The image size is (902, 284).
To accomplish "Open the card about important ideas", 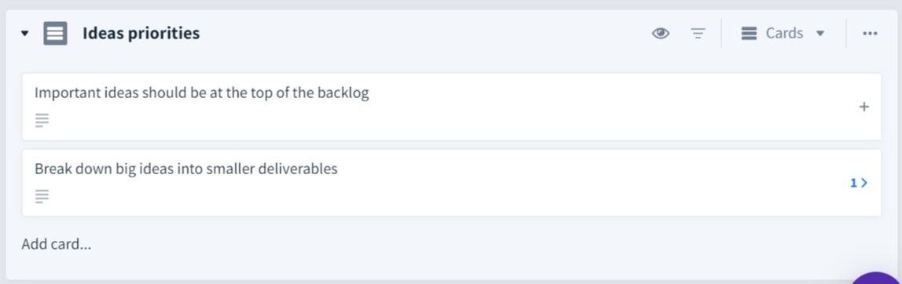I will click(202, 93).
